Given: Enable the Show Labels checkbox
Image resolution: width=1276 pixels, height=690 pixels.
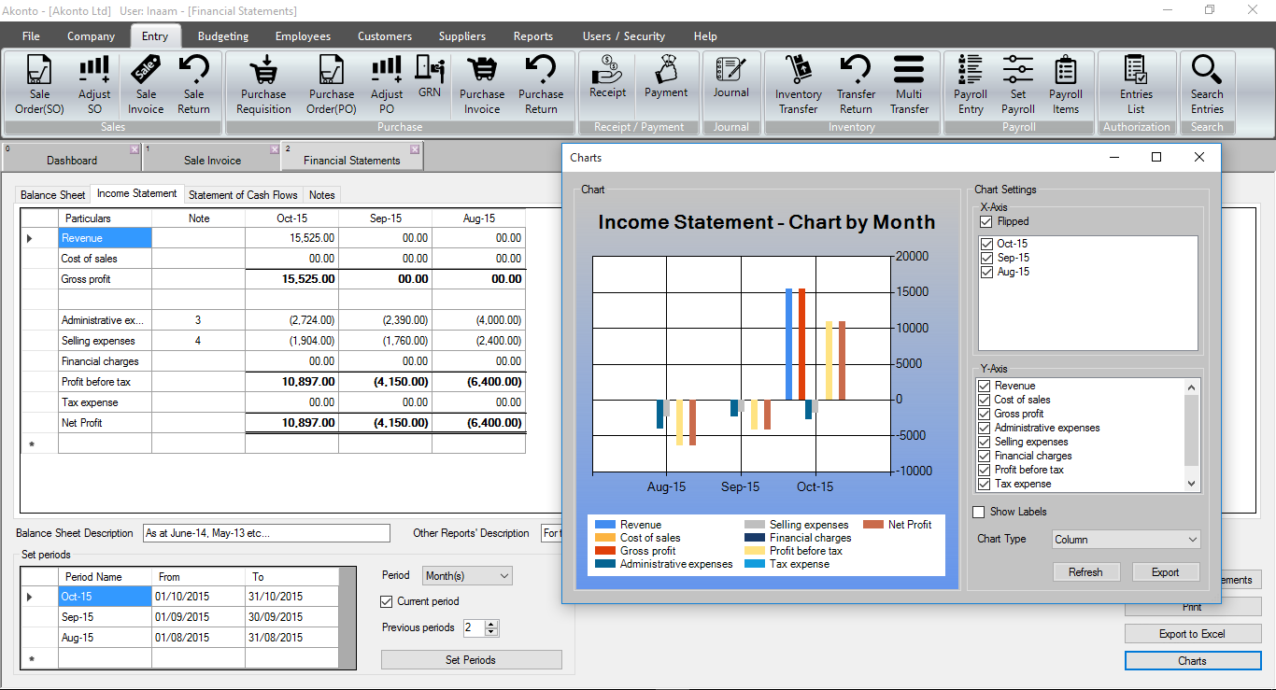Looking at the screenshot, I should (x=979, y=512).
